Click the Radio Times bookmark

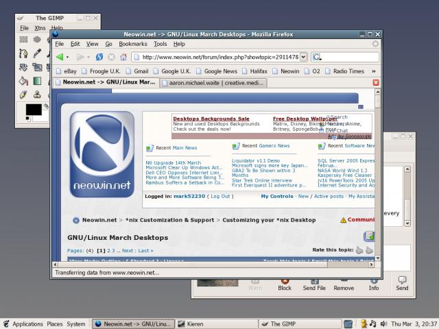[x=345, y=71]
